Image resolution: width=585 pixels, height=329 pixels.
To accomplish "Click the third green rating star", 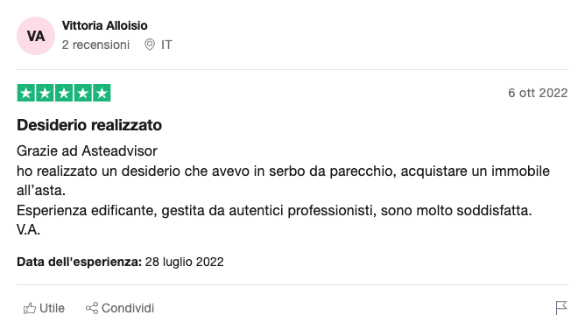I will pos(64,93).
